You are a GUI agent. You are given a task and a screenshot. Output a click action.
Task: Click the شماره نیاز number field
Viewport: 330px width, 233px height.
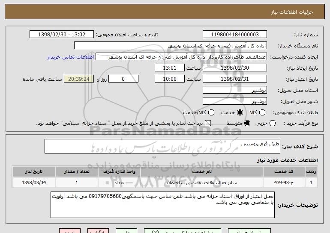235,35
